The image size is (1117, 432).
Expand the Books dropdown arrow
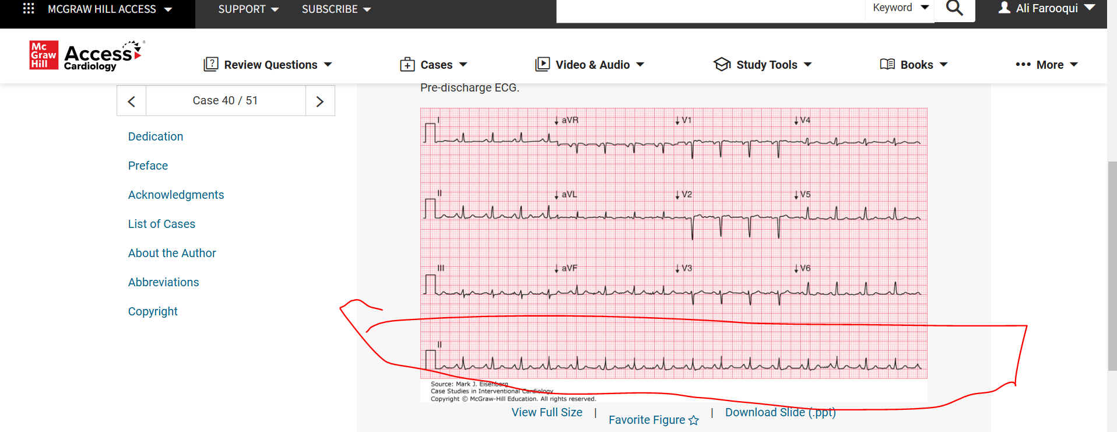tap(943, 65)
